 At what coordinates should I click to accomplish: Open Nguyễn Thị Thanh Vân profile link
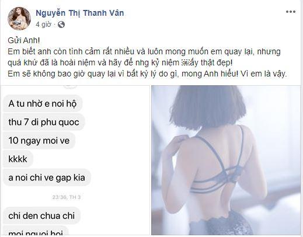click(80, 13)
